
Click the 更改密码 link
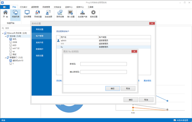(x=147, y=81)
